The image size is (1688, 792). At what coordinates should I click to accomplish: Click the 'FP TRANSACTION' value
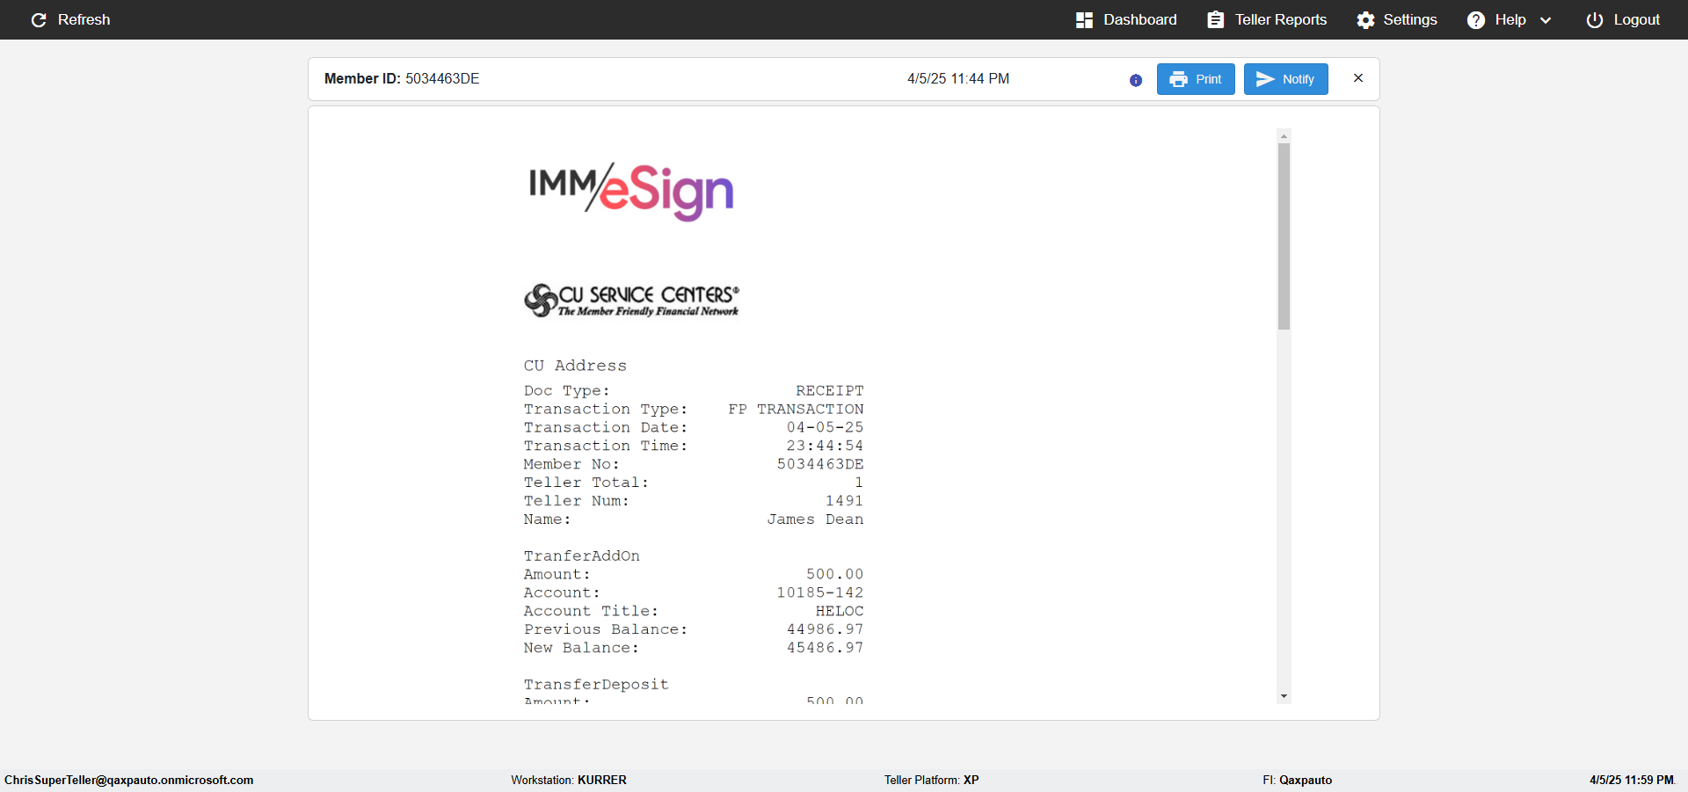(796, 409)
